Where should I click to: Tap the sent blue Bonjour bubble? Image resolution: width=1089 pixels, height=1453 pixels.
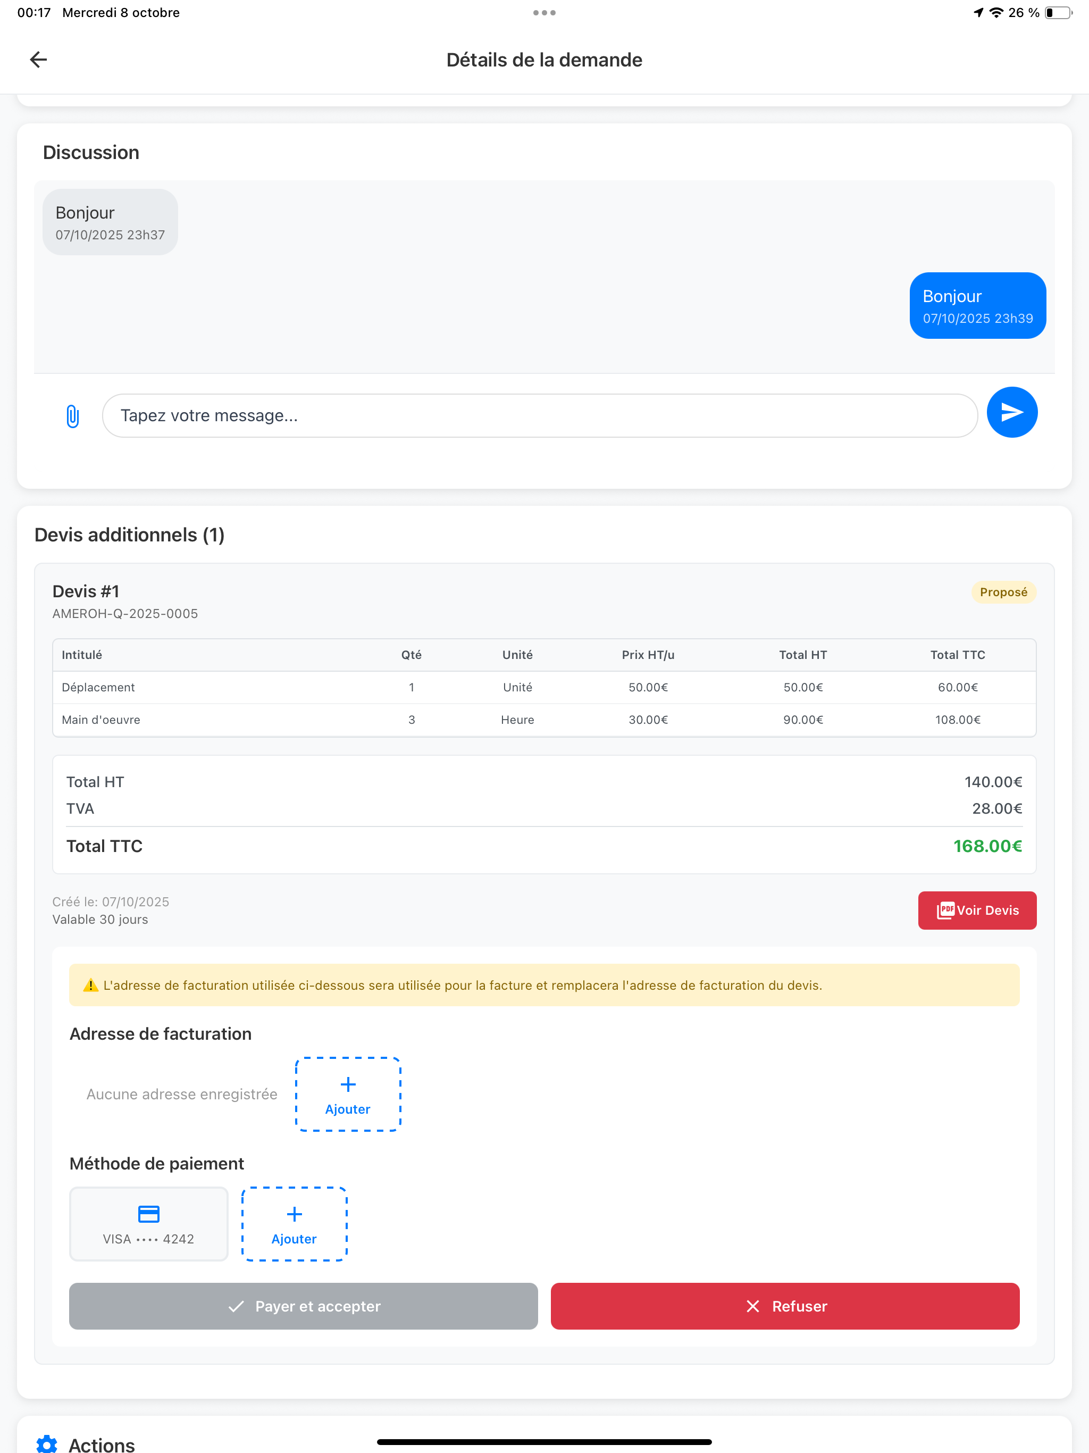[x=977, y=305]
